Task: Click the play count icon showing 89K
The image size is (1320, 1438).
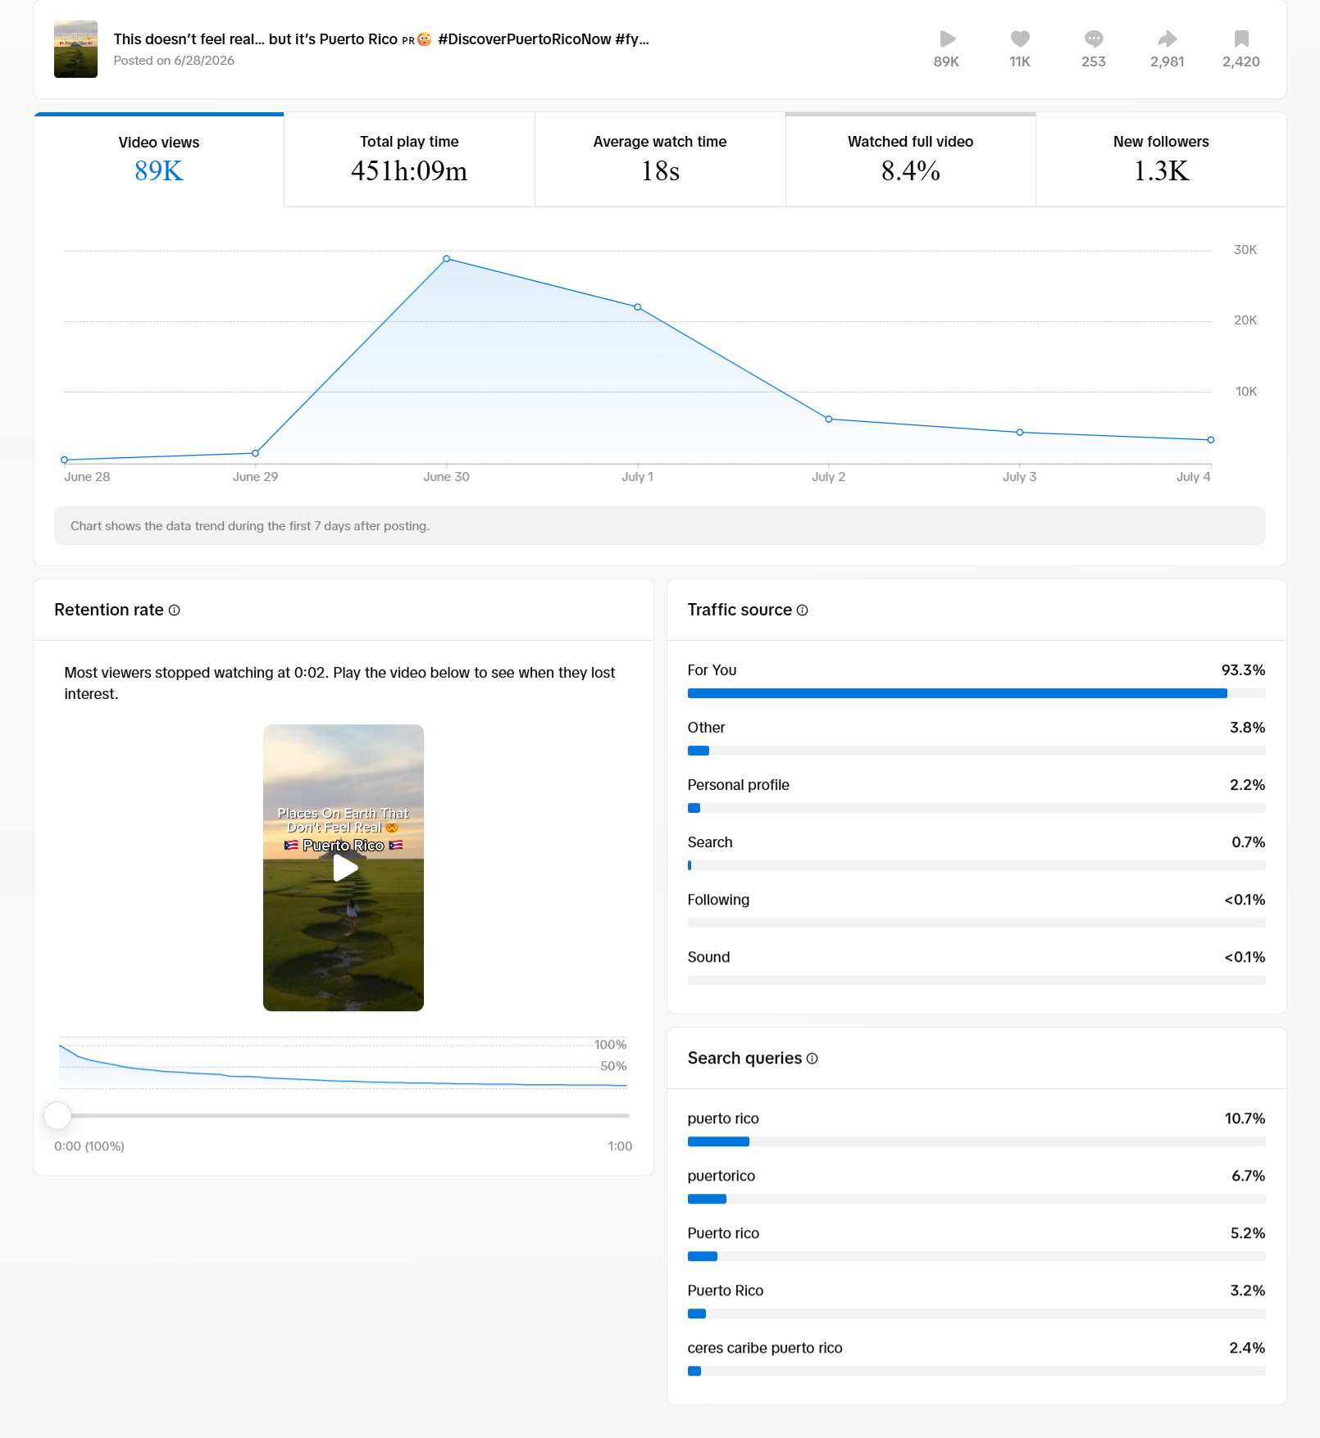Action: point(947,39)
